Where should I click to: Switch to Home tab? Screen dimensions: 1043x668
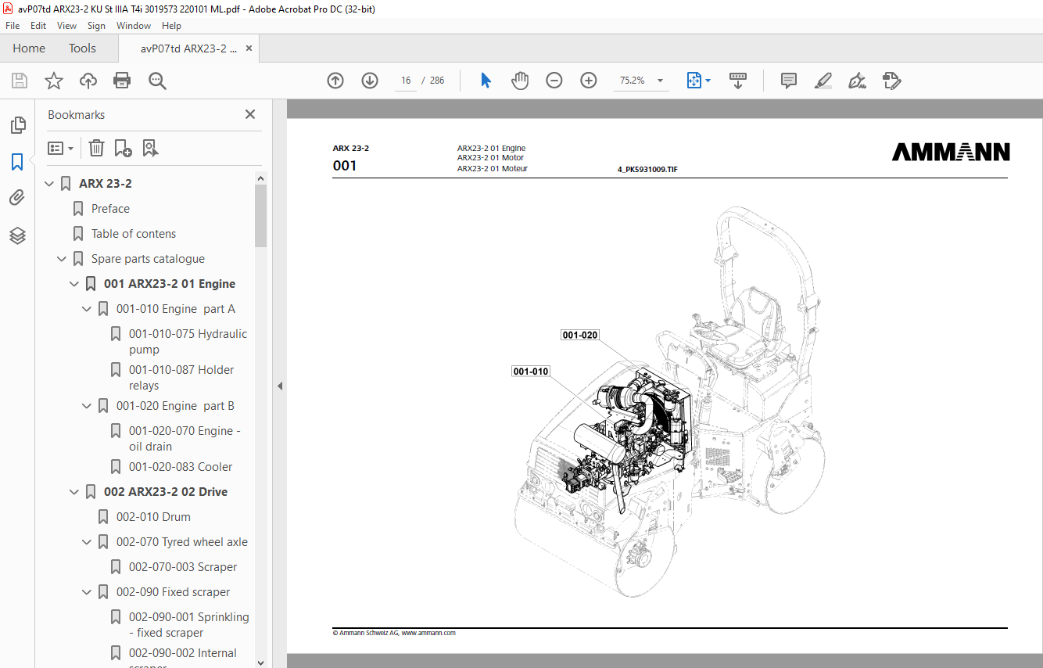[x=29, y=48]
